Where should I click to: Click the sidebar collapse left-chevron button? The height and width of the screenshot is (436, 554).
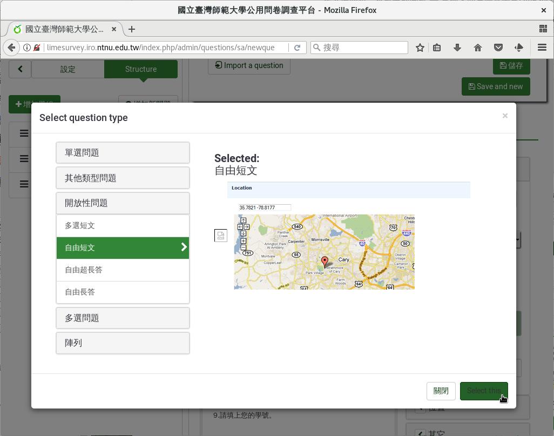20,69
